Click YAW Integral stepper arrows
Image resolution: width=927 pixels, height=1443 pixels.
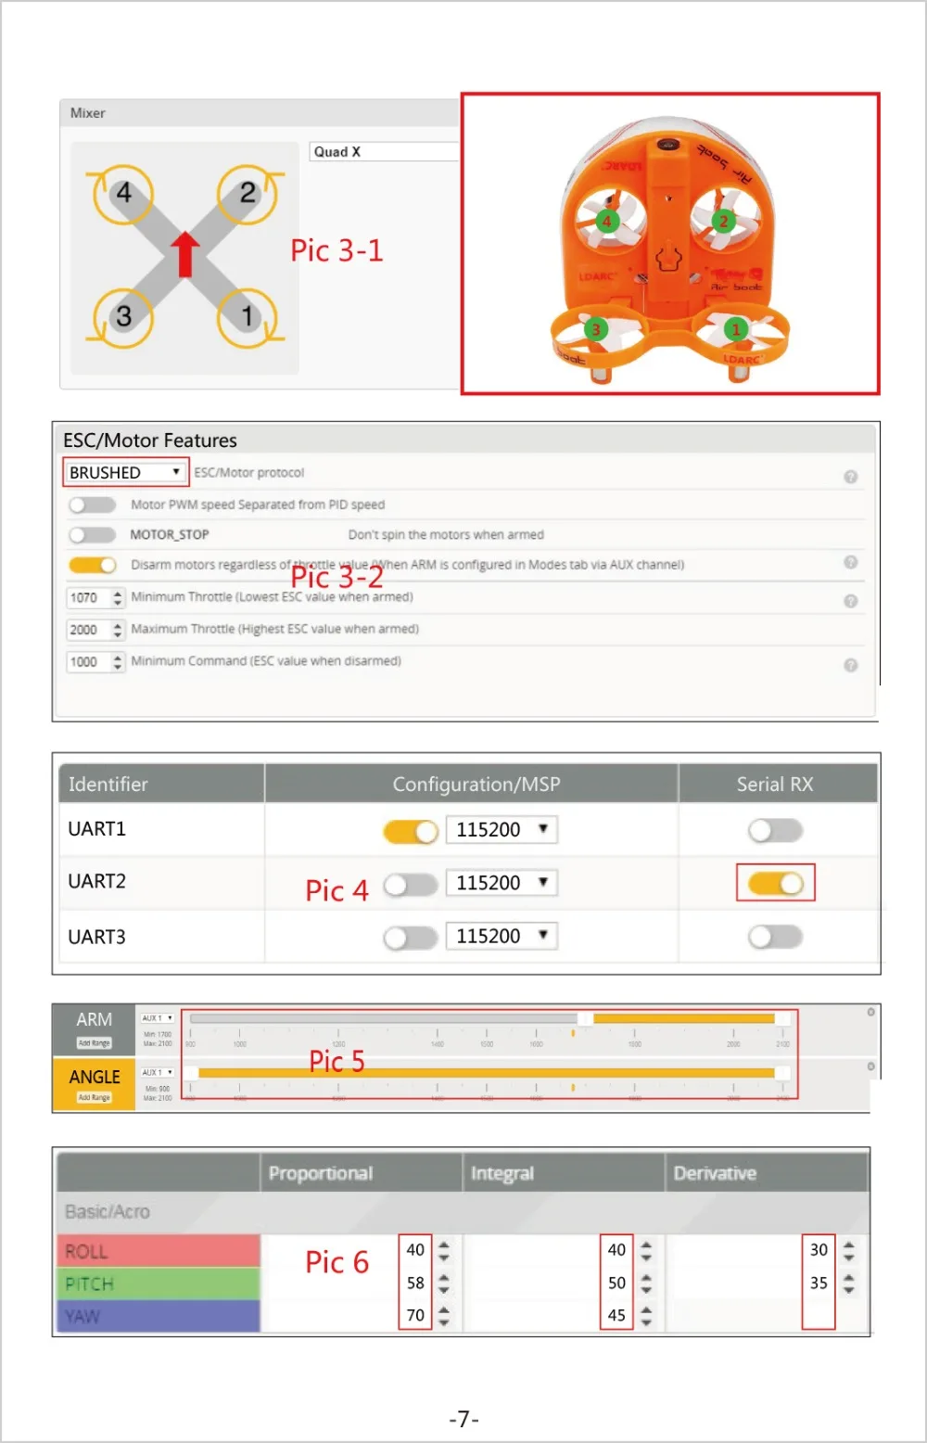[x=646, y=1316]
